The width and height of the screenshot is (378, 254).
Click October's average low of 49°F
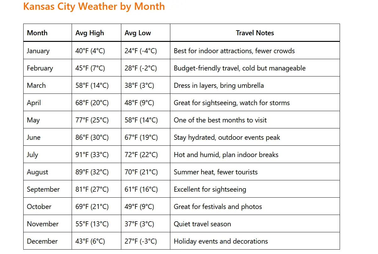[139, 207]
